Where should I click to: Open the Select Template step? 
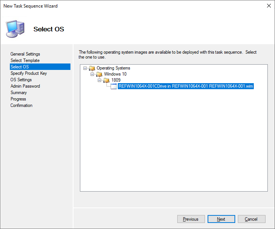[25, 60]
